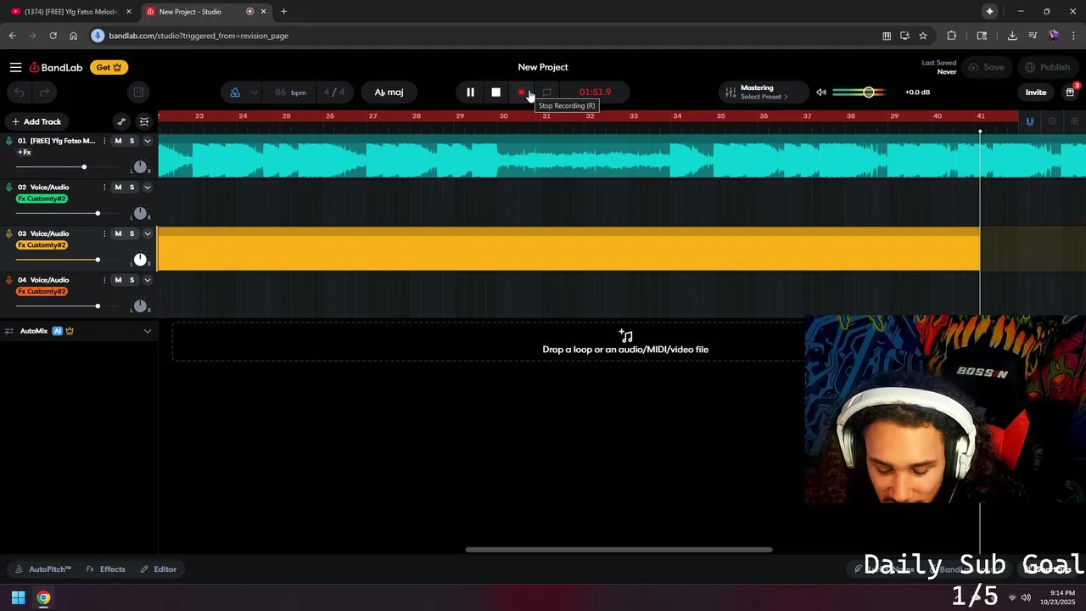Viewport: 1086px width, 611px height.
Task: Open track 02 Fx Customty#2 preset
Action: 42,199
